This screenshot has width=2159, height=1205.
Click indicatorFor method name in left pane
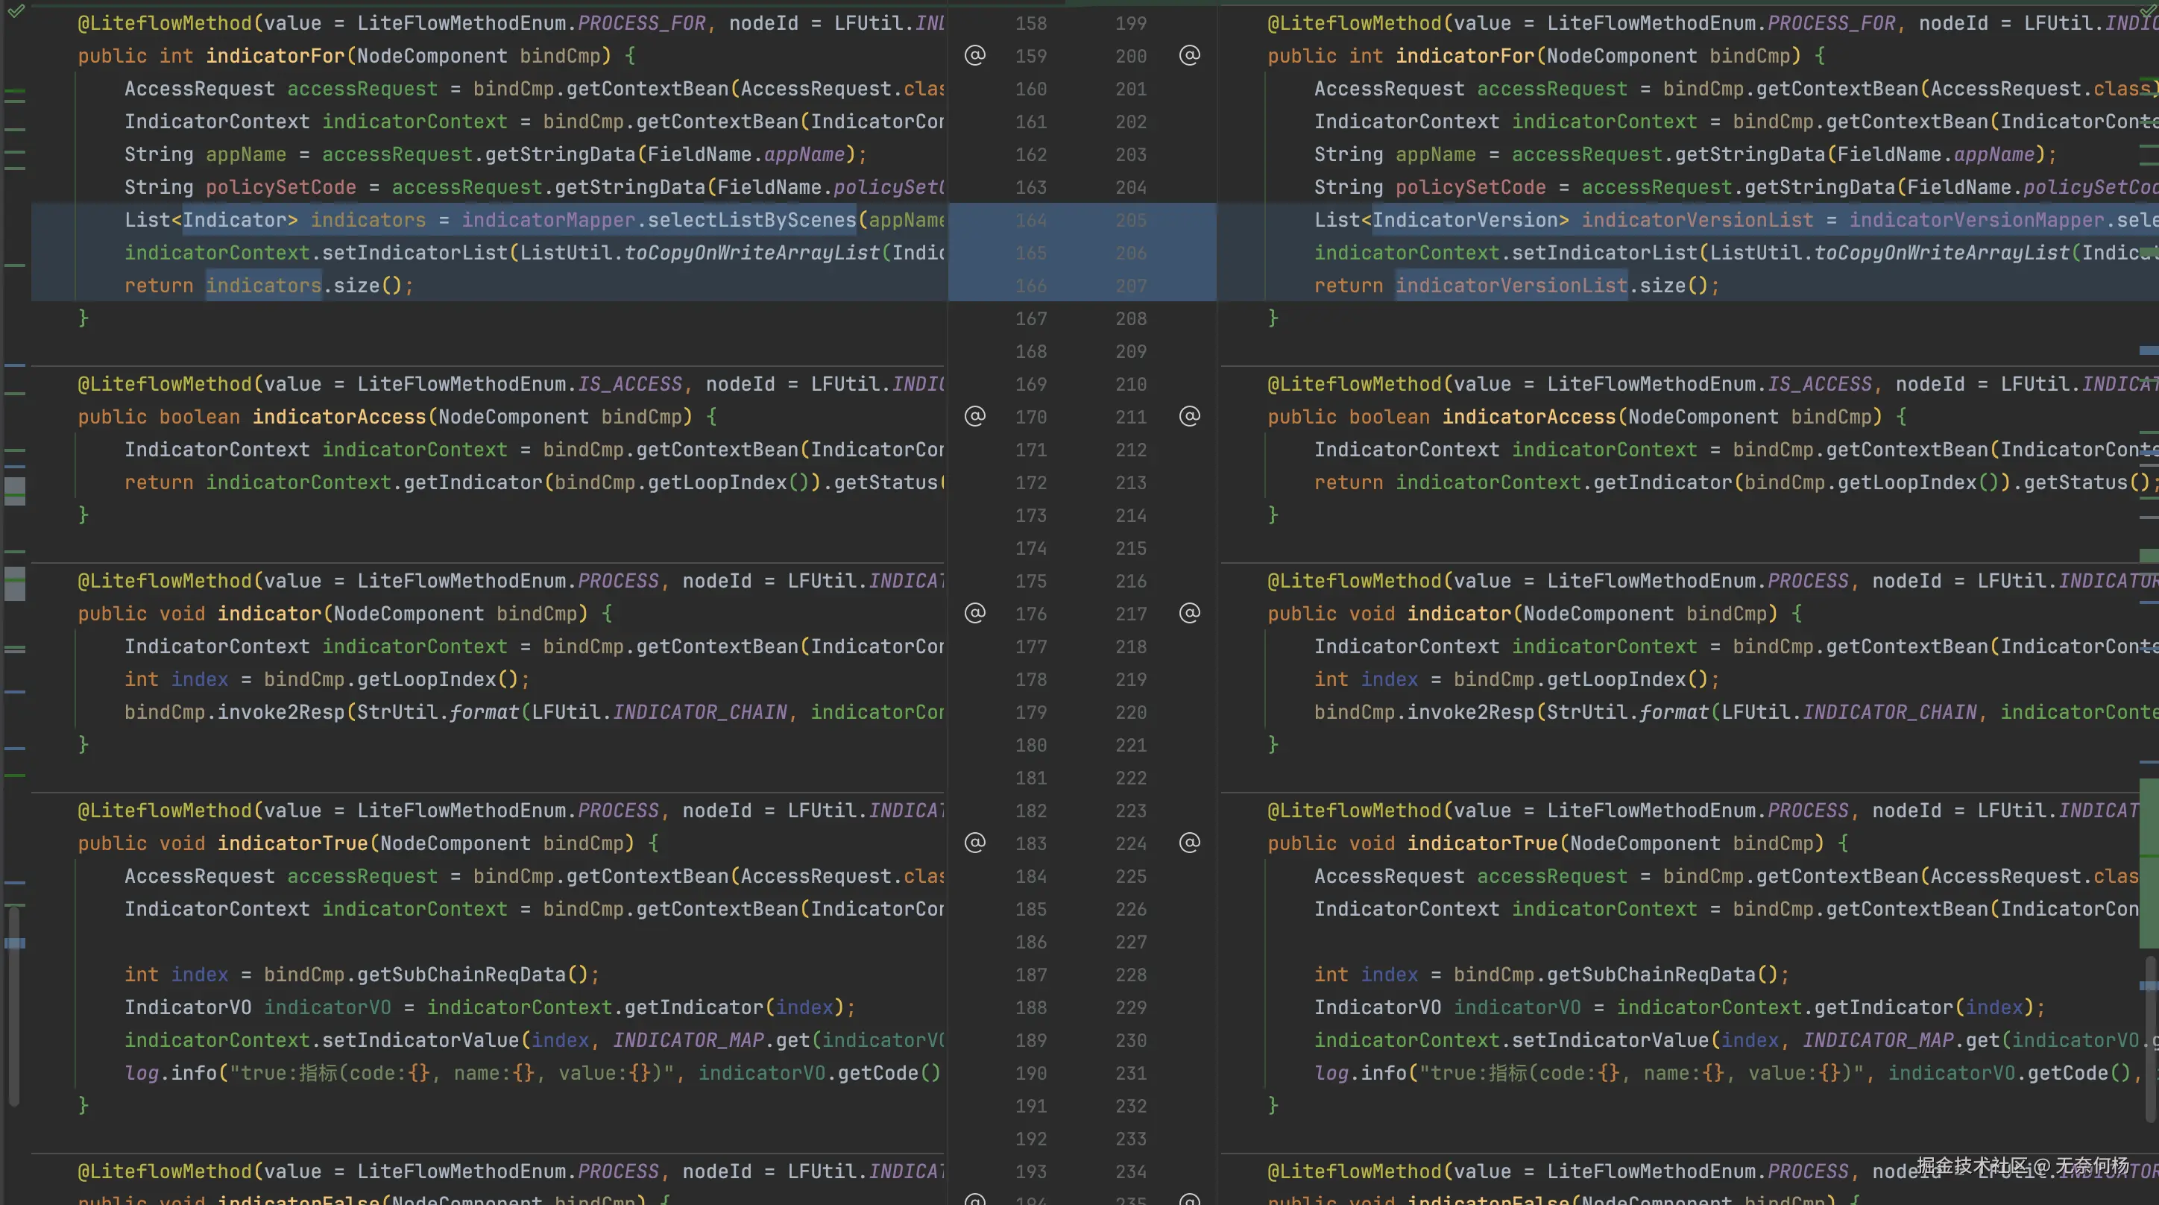click(x=275, y=56)
